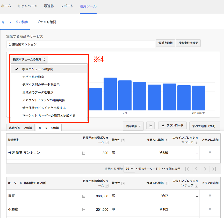
Task: Open help for 競合性 in keyword table
Action: coord(123,183)
